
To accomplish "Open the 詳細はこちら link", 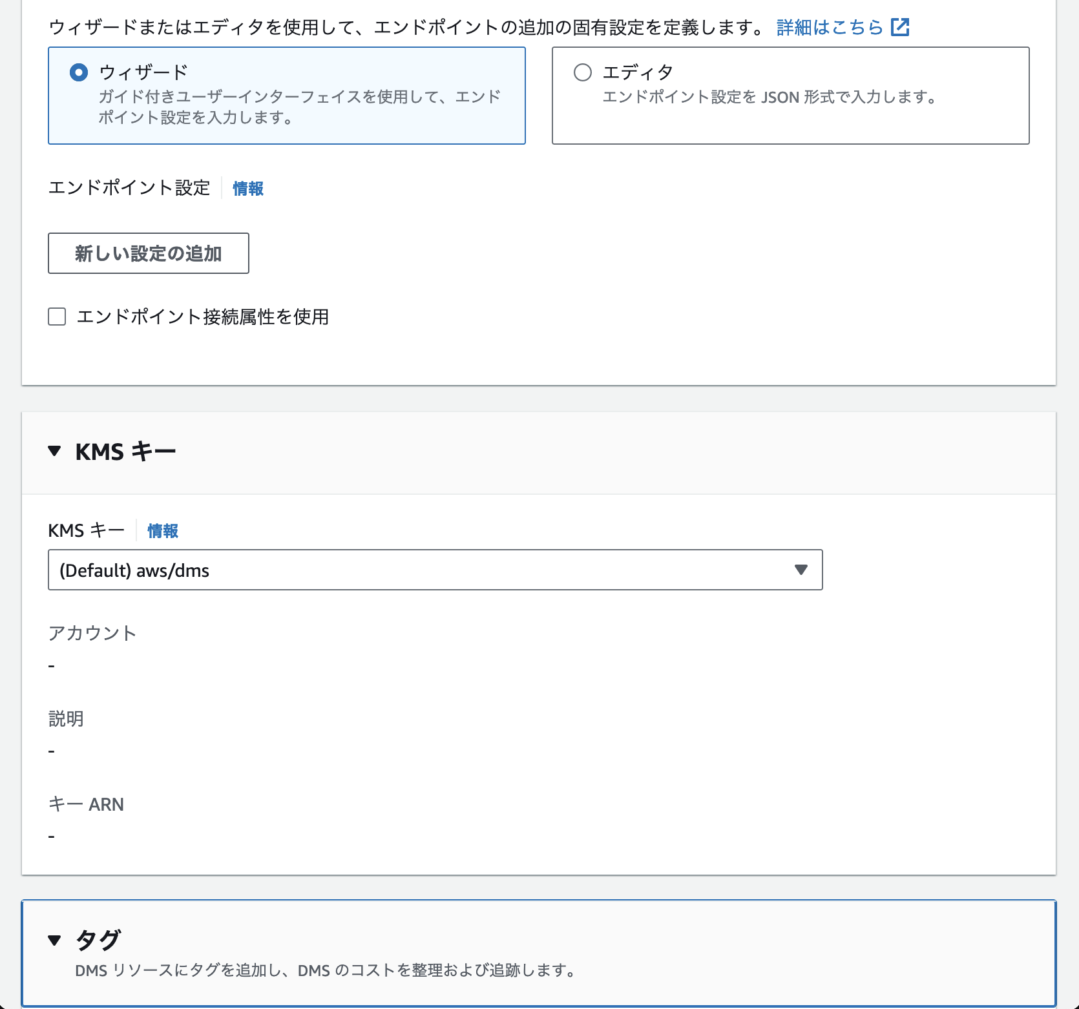I will 830,27.
